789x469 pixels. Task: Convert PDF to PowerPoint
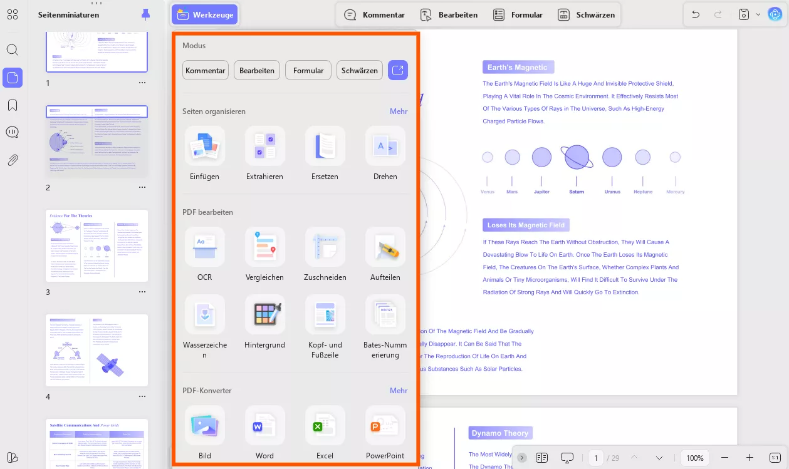[x=385, y=433]
